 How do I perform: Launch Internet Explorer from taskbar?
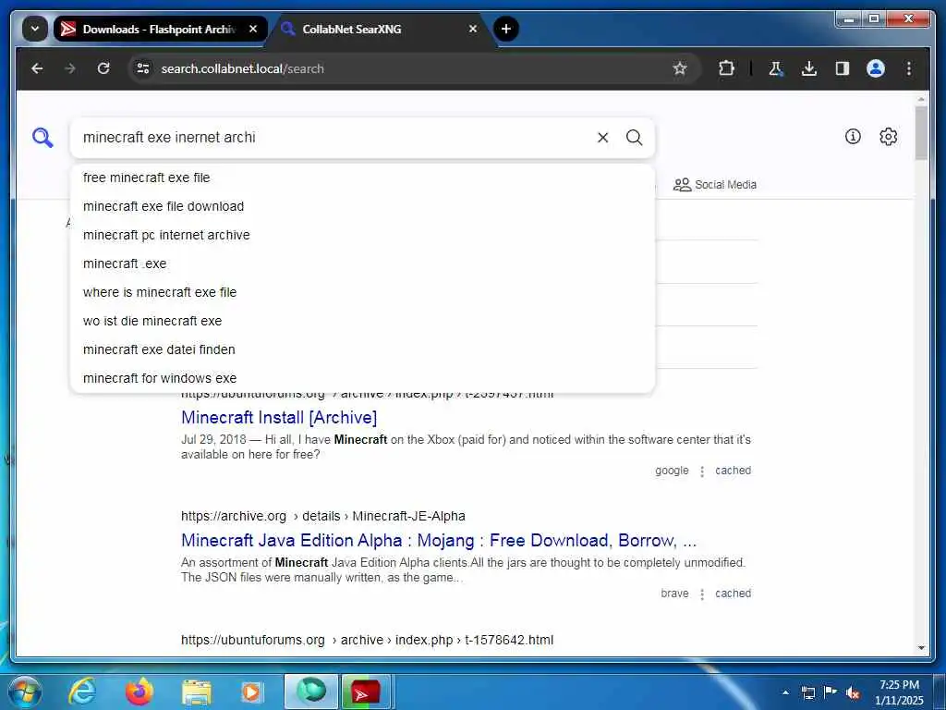[81, 692]
